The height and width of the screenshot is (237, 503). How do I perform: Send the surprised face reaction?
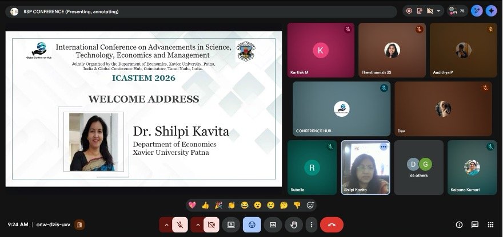pos(258,205)
